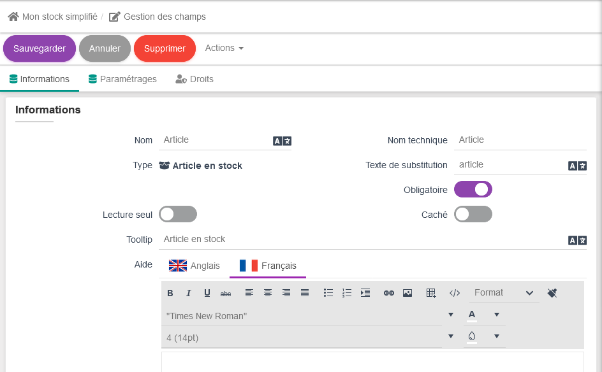Disable the Obligatoire toggle
The width and height of the screenshot is (602, 372).
(x=473, y=190)
